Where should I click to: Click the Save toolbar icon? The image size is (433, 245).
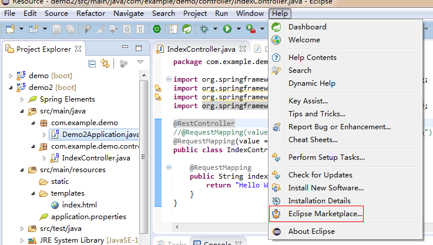click(56, 29)
